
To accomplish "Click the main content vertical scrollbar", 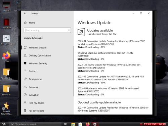I will tap(152, 46).
